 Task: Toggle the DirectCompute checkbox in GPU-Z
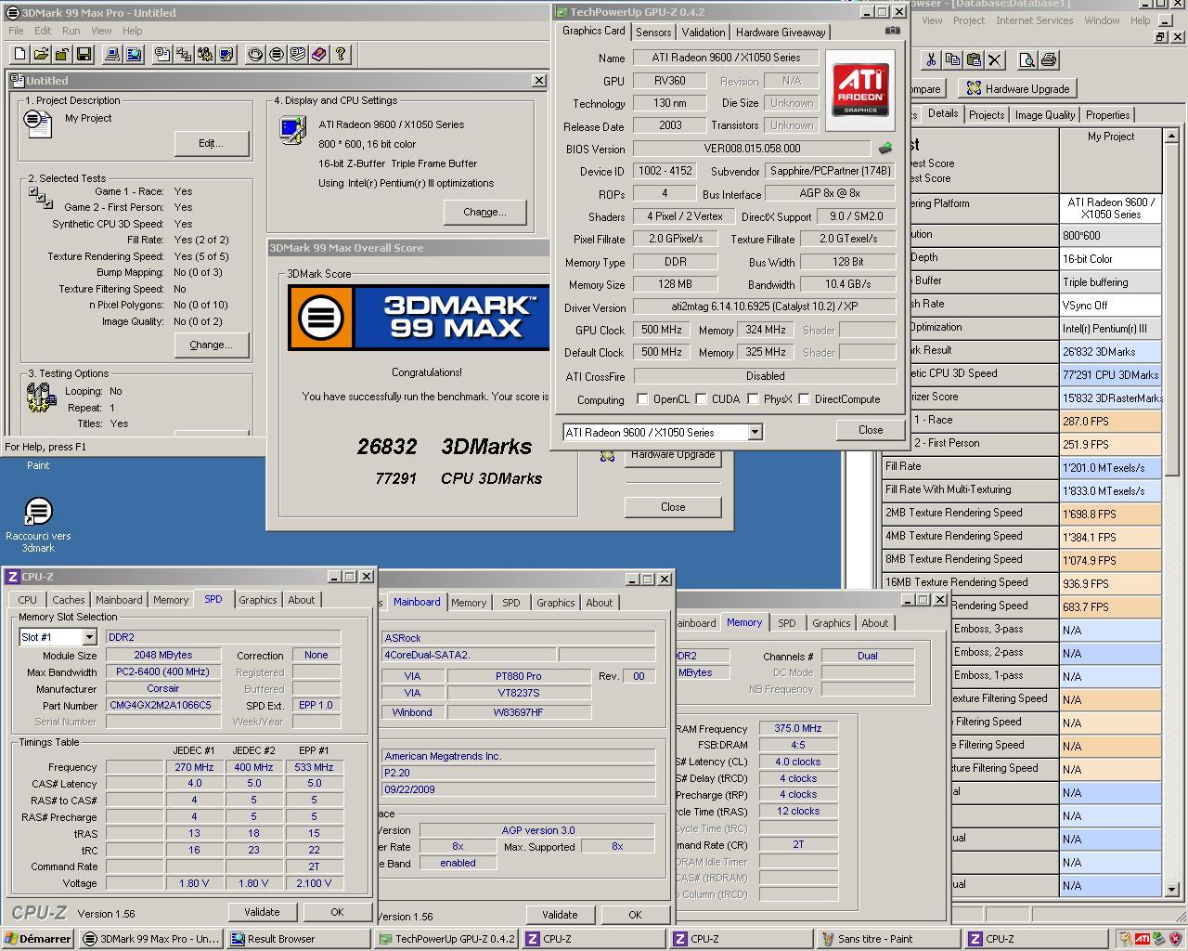(x=804, y=399)
